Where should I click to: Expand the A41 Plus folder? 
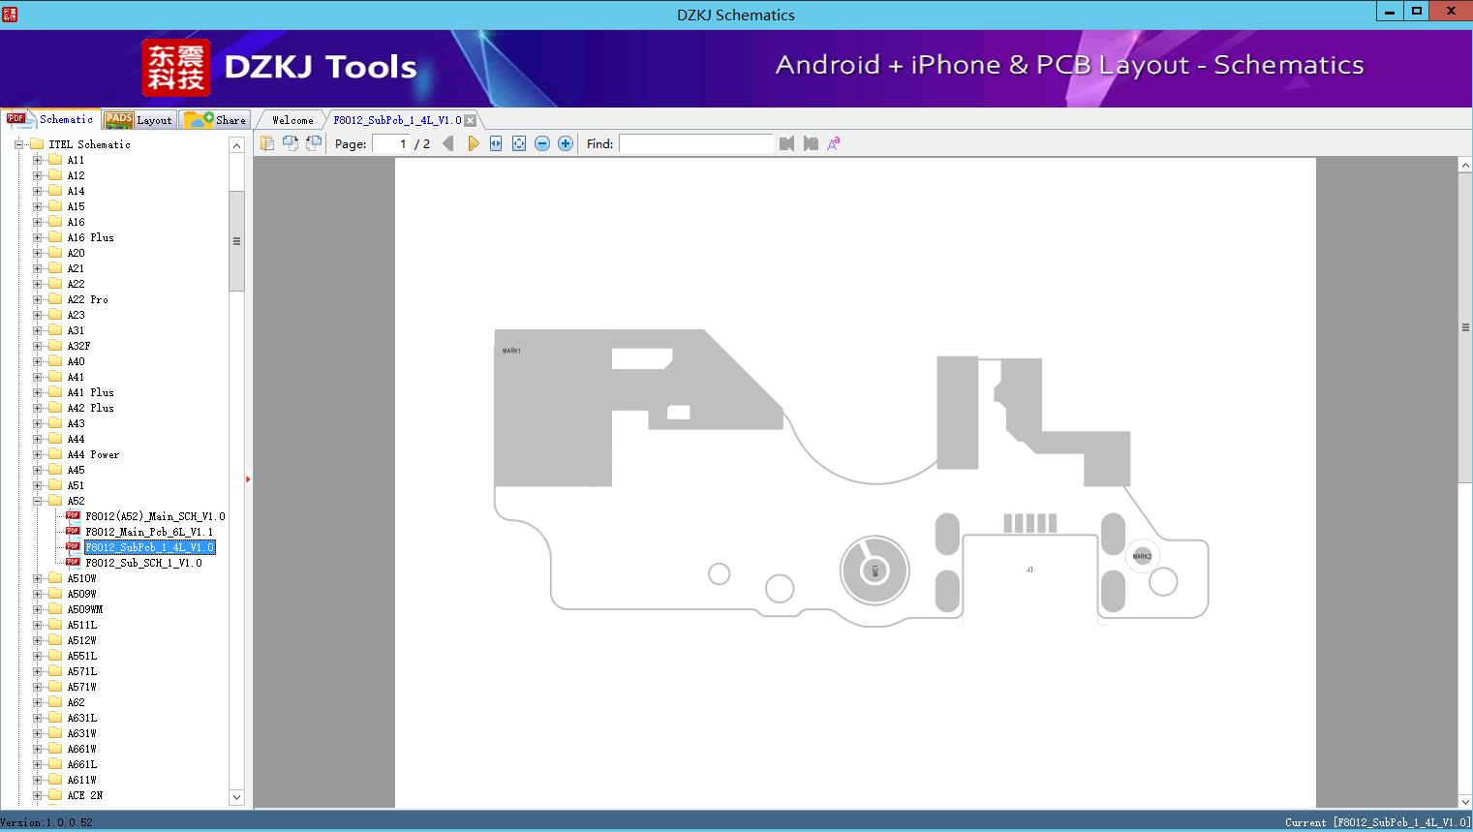[x=37, y=392]
